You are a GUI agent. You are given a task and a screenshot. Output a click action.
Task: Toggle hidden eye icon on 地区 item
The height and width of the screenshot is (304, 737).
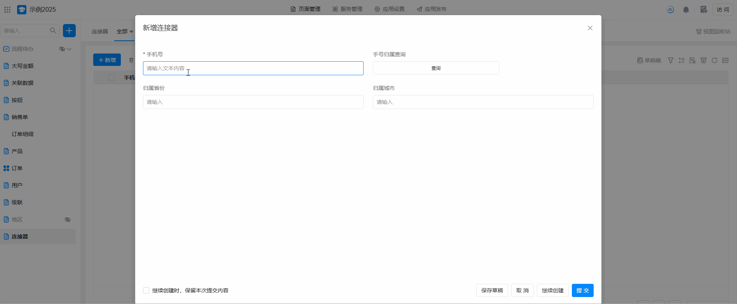(68, 219)
